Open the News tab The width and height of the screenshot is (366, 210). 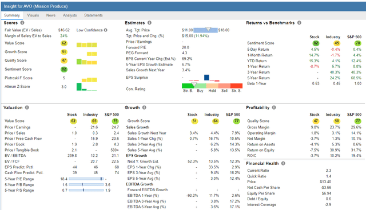[x=51, y=15]
